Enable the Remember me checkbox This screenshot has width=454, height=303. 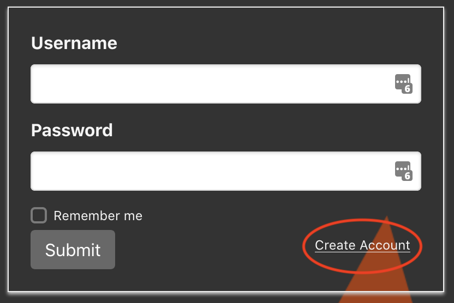39,215
